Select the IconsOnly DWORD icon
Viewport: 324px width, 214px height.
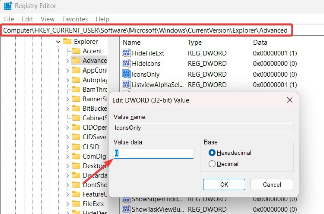coord(126,74)
